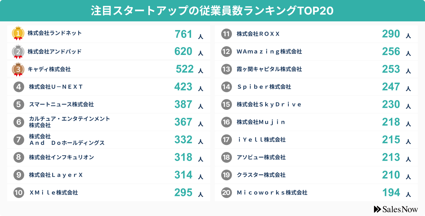
Task: Click the Micoworks株式会社 company name
Action: click(x=272, y=193)
